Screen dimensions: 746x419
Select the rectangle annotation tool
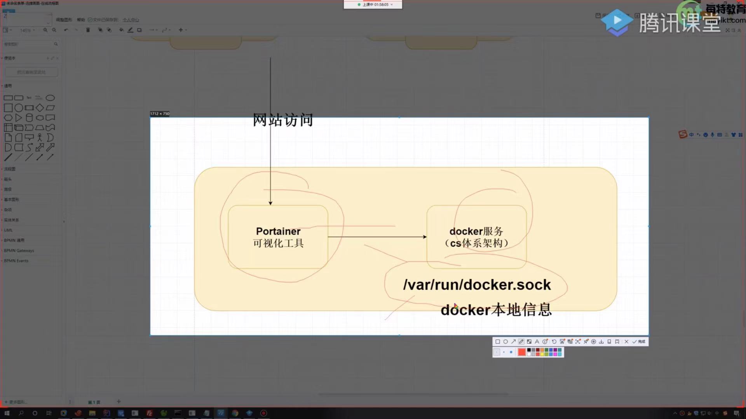pos(498,342)
